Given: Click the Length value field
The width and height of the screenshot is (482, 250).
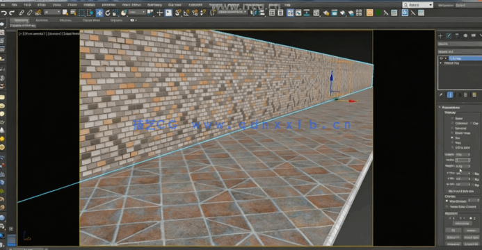Looking at the screenshot, I should pyautogui.click(x=463, y=154).
